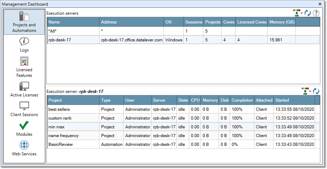Show Licensed Features page
The height and width of the screenshot is (169, 327).
click(x=24, y=67)
